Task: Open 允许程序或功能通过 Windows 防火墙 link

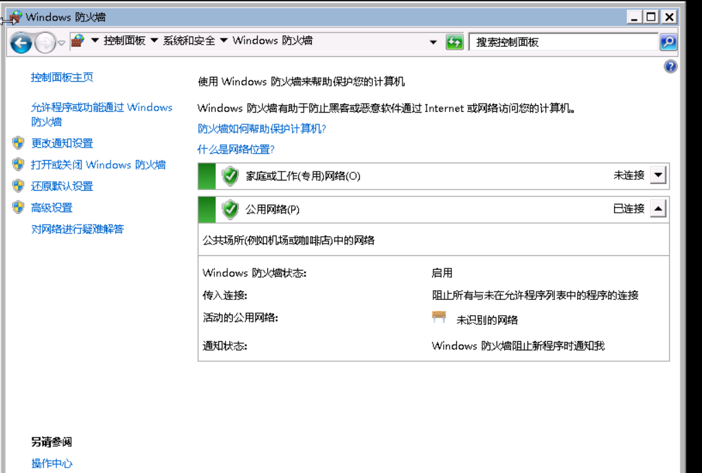Action: [x=102, y=115]
